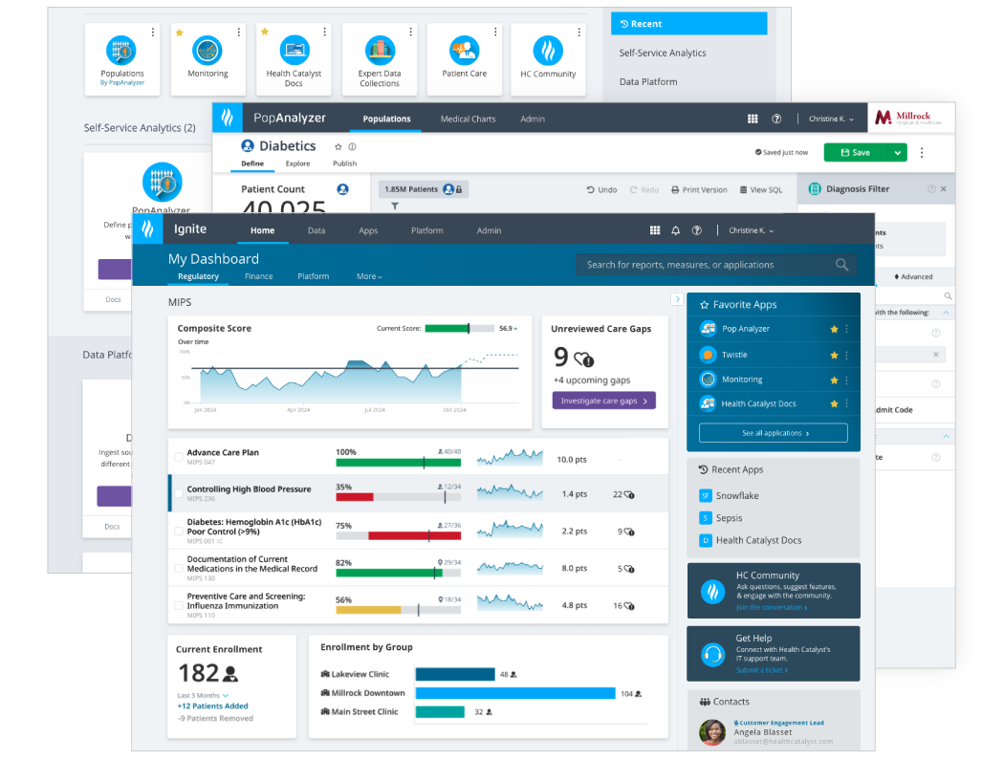Check the Advance Care Plan checkbox
The height and width of the screenshot is (760, 1004).
(x=178, y=457)
